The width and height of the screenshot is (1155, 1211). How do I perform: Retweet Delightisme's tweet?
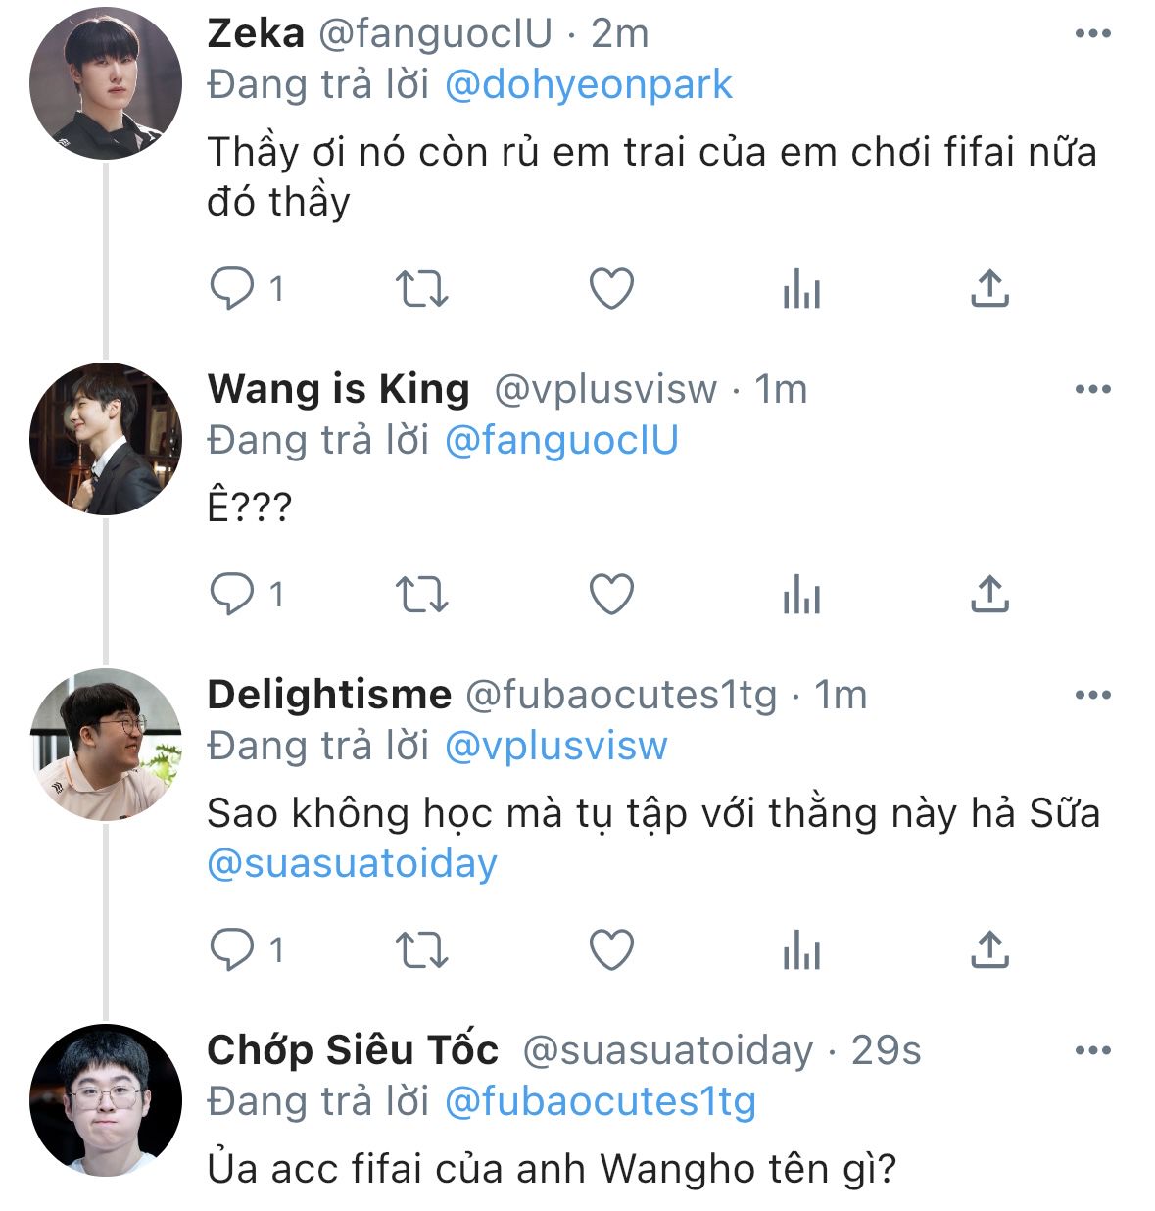[421, 949]
